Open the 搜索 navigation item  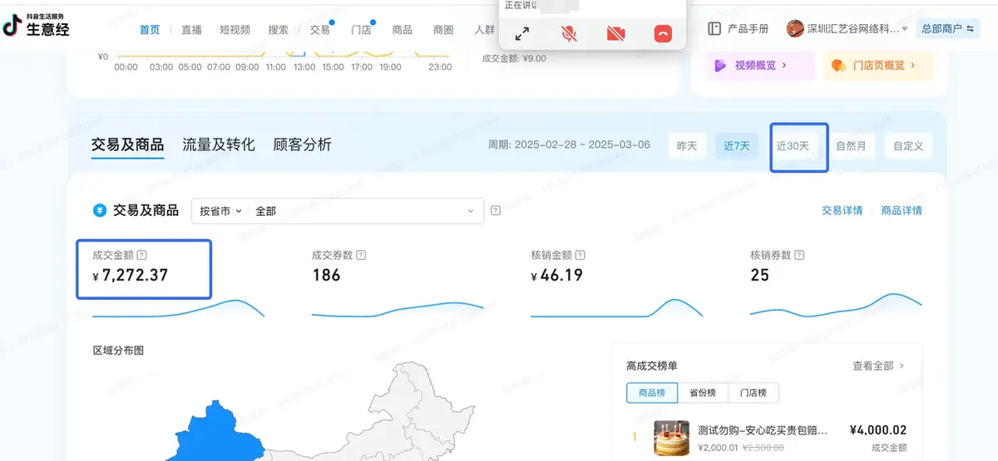279,29
